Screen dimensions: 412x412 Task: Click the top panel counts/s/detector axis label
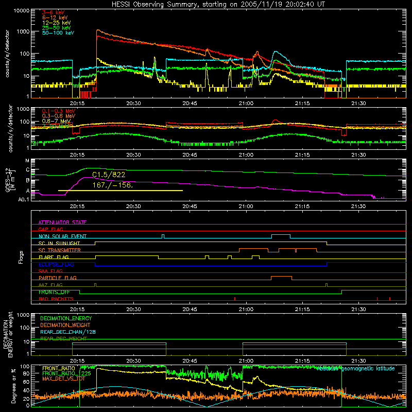point(7,54)
